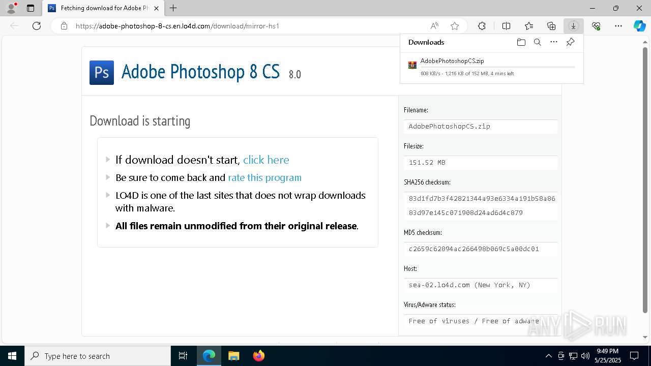
Task: Select the host sea-02.lo4d.com value
Action: click(481, 285)
